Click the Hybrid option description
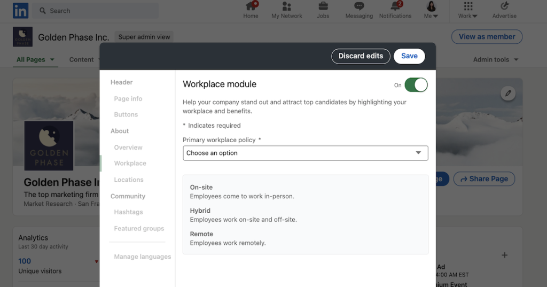 tap(244, 220)
